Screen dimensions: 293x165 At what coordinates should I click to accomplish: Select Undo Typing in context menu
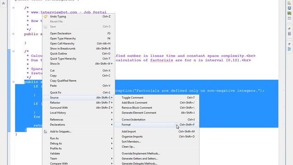(78, 16)
